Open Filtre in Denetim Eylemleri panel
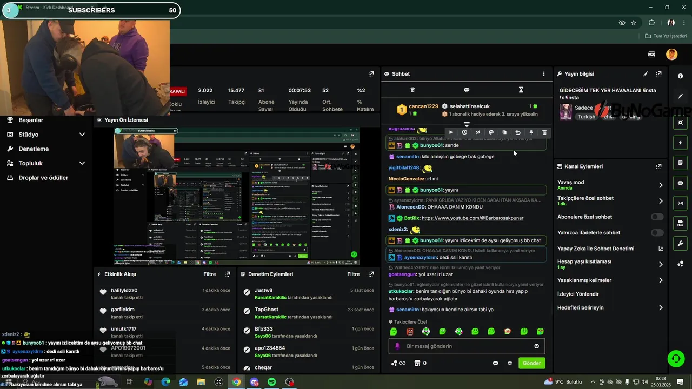 [354, 274]
